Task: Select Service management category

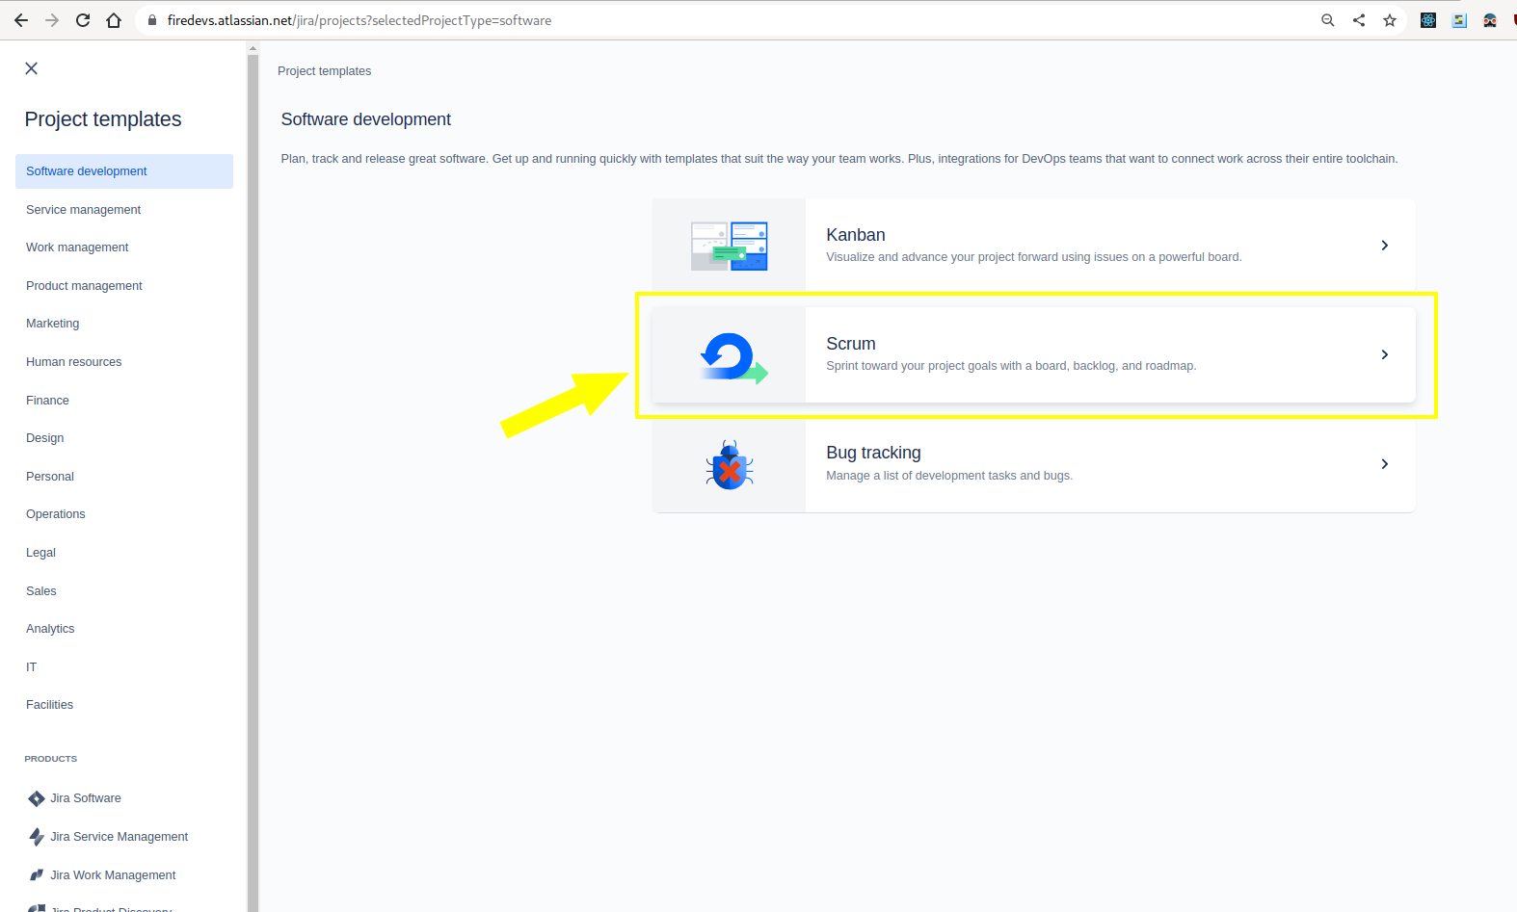Action: point(124,210)
